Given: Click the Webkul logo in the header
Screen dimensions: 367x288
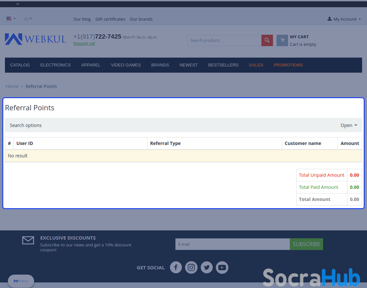Looking at the screenshot, I should tap(35, 39).
